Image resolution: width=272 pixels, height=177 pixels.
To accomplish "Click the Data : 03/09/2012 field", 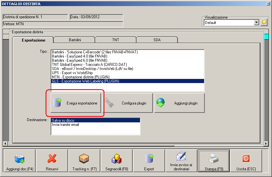I will (96, 17).
